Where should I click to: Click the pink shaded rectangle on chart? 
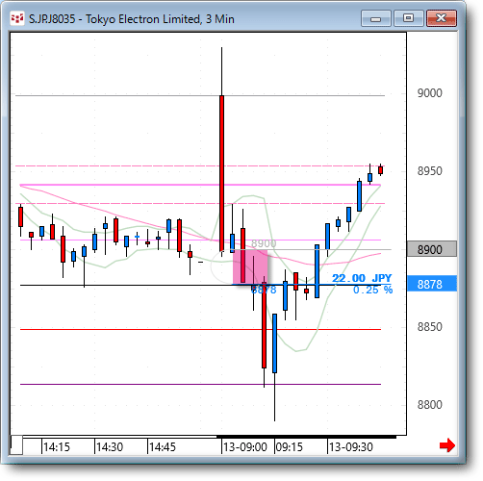250,267
